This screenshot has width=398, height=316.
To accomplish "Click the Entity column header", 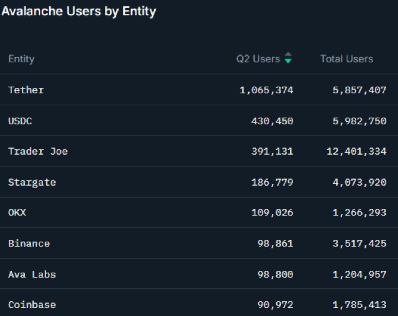I will coord(21,59).
